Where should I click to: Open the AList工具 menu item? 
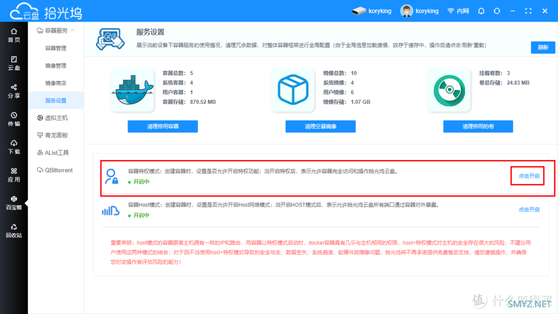(53, 152)
